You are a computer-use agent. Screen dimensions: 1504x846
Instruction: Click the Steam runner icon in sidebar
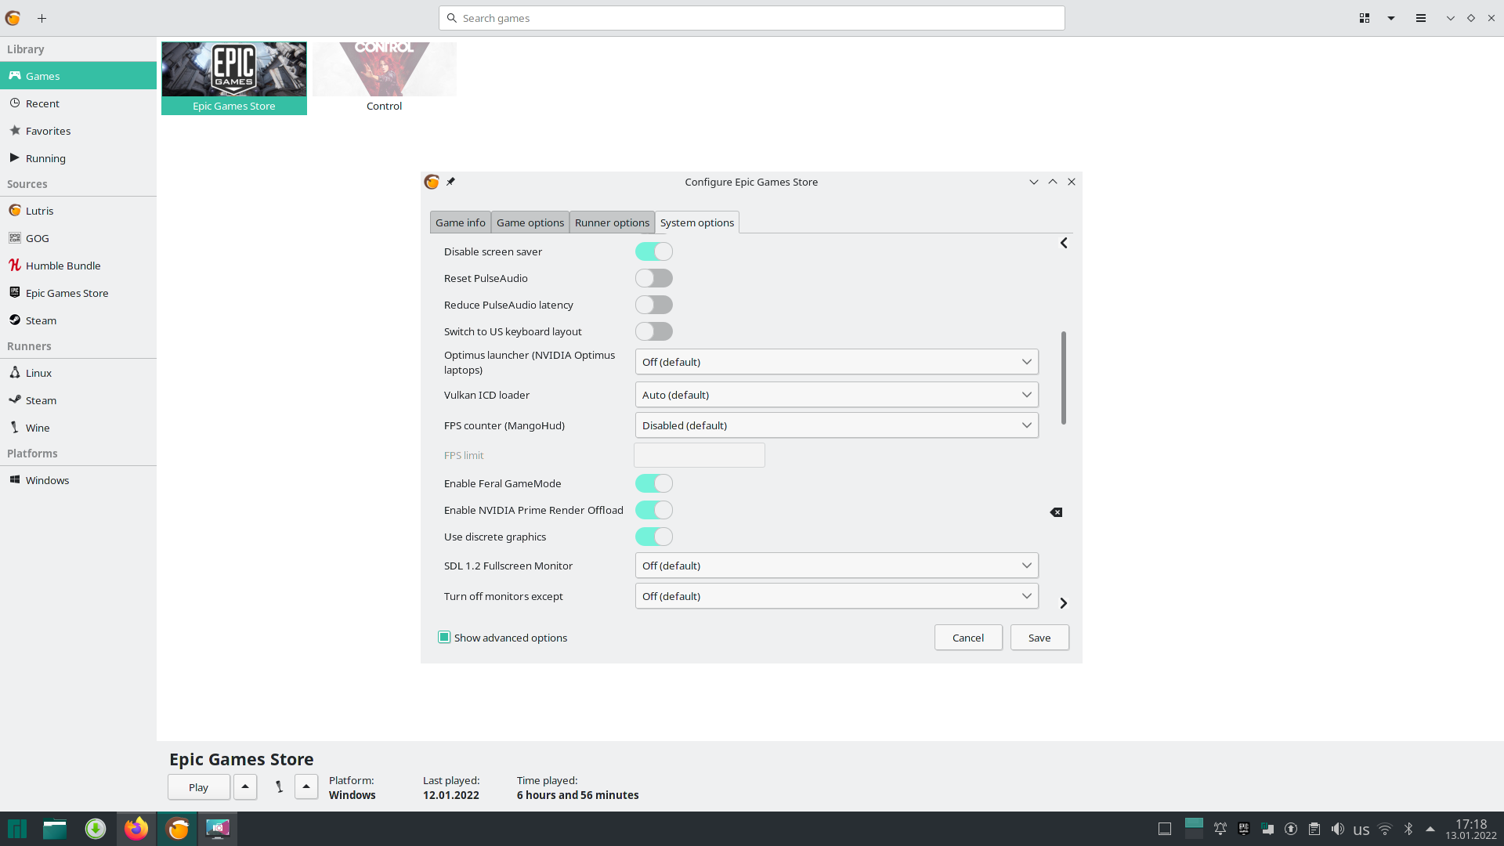(x=14, y=399)
